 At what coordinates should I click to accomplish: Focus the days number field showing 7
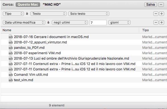(98, 22)
